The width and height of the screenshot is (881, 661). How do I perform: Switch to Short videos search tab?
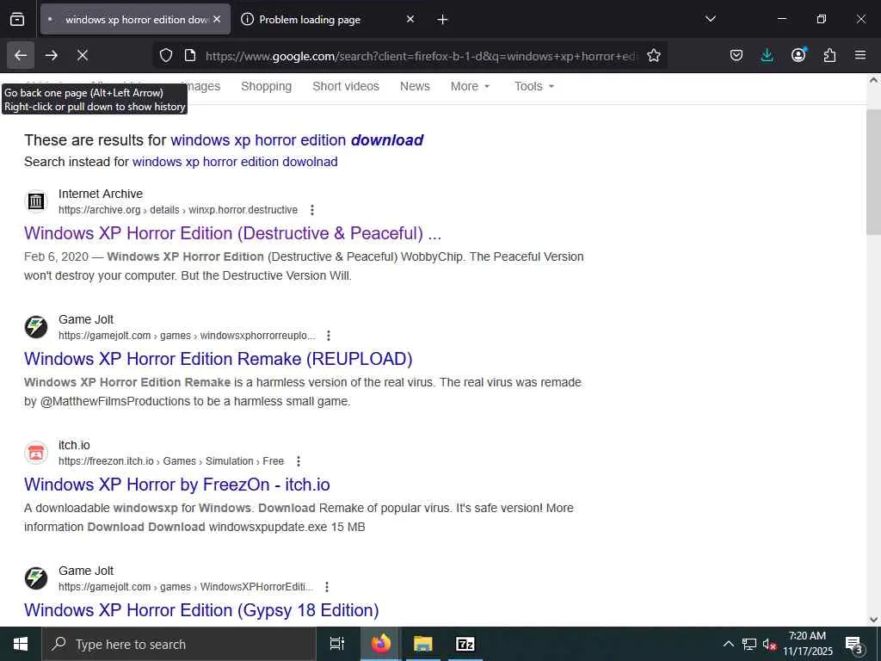[x=346, y=86]
